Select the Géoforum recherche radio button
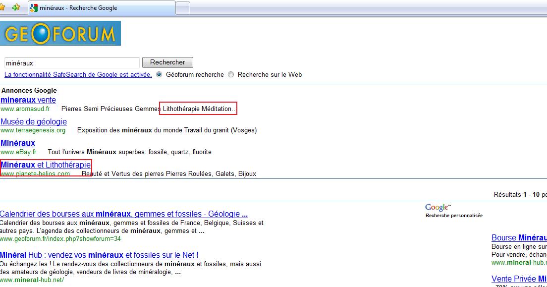The width and height of the screenshot is (547, 287). pyautogui.click(x=159, y=74)
